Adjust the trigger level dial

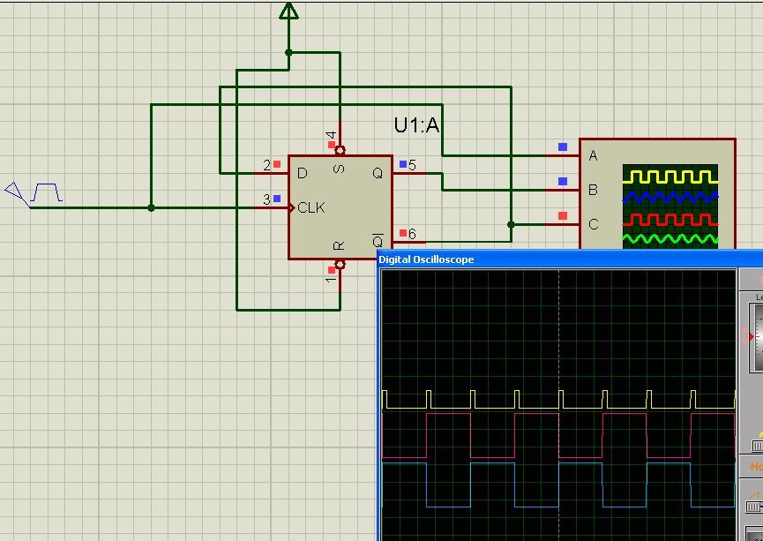pos(756,336)
